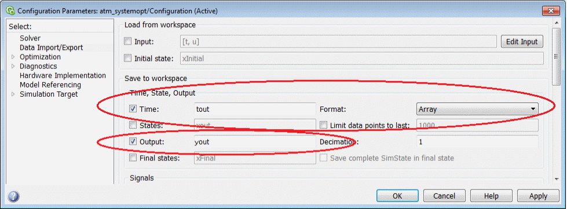The width and height of the screenshot is (567, 209).
Task: Enable the Final states checkbox
Action: [133, 158]
